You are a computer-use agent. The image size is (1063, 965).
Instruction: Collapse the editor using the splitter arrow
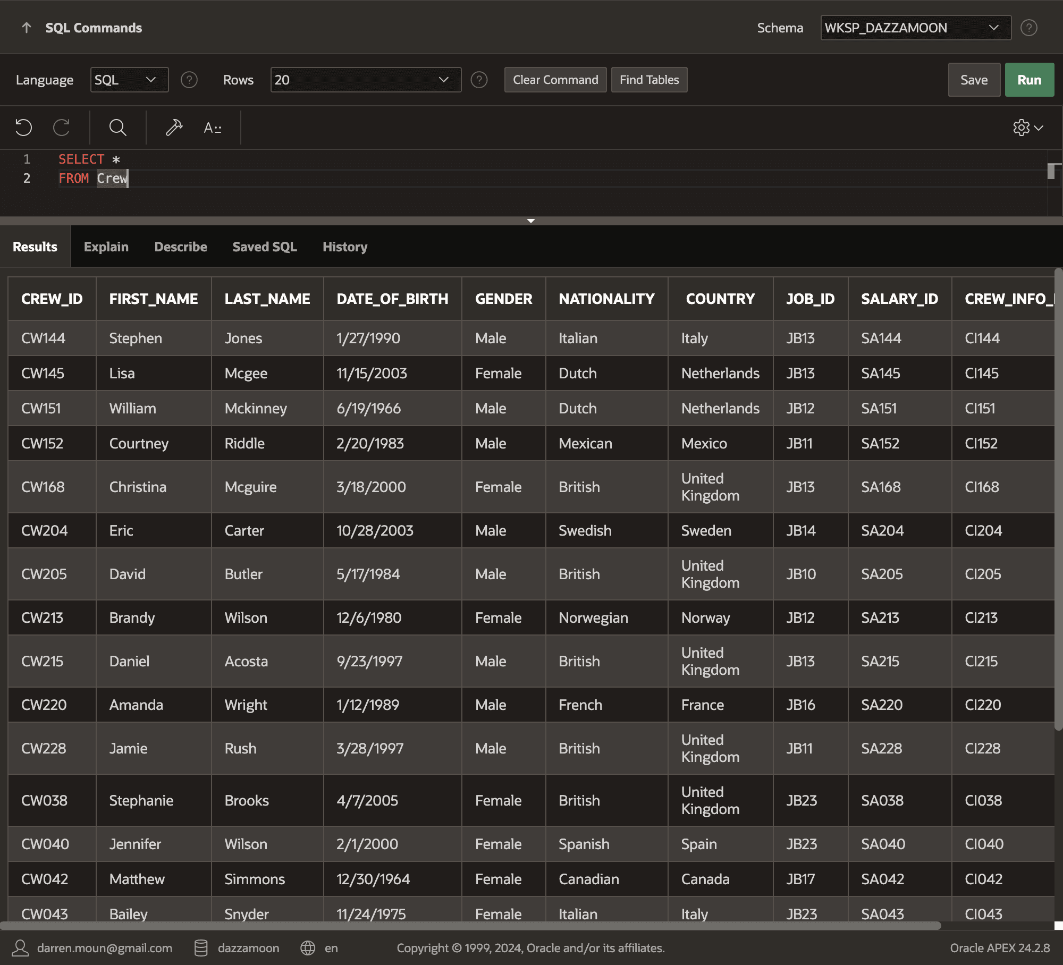(x=530, y=221)
